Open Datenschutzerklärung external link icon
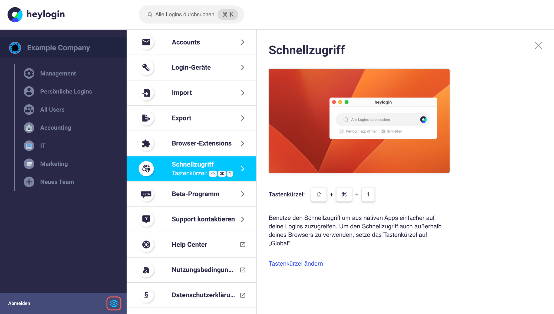This screenshot has height=314, width=554. (x=243, y=295)
